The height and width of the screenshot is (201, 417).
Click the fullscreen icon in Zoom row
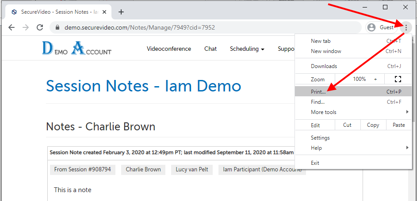click(398, 79)
